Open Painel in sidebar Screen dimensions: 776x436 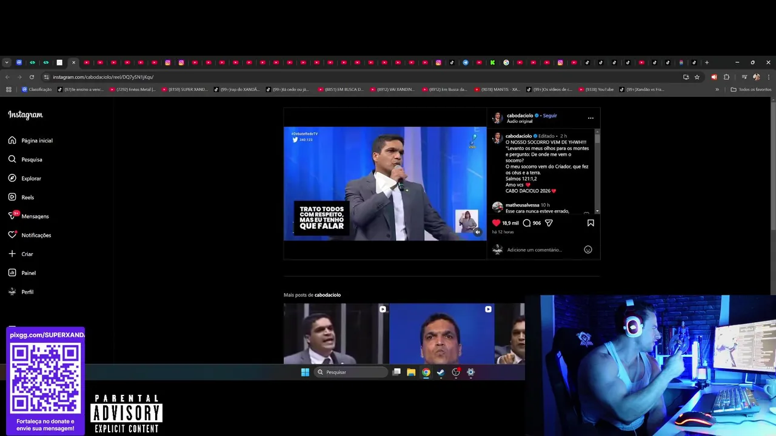point(21,273)
